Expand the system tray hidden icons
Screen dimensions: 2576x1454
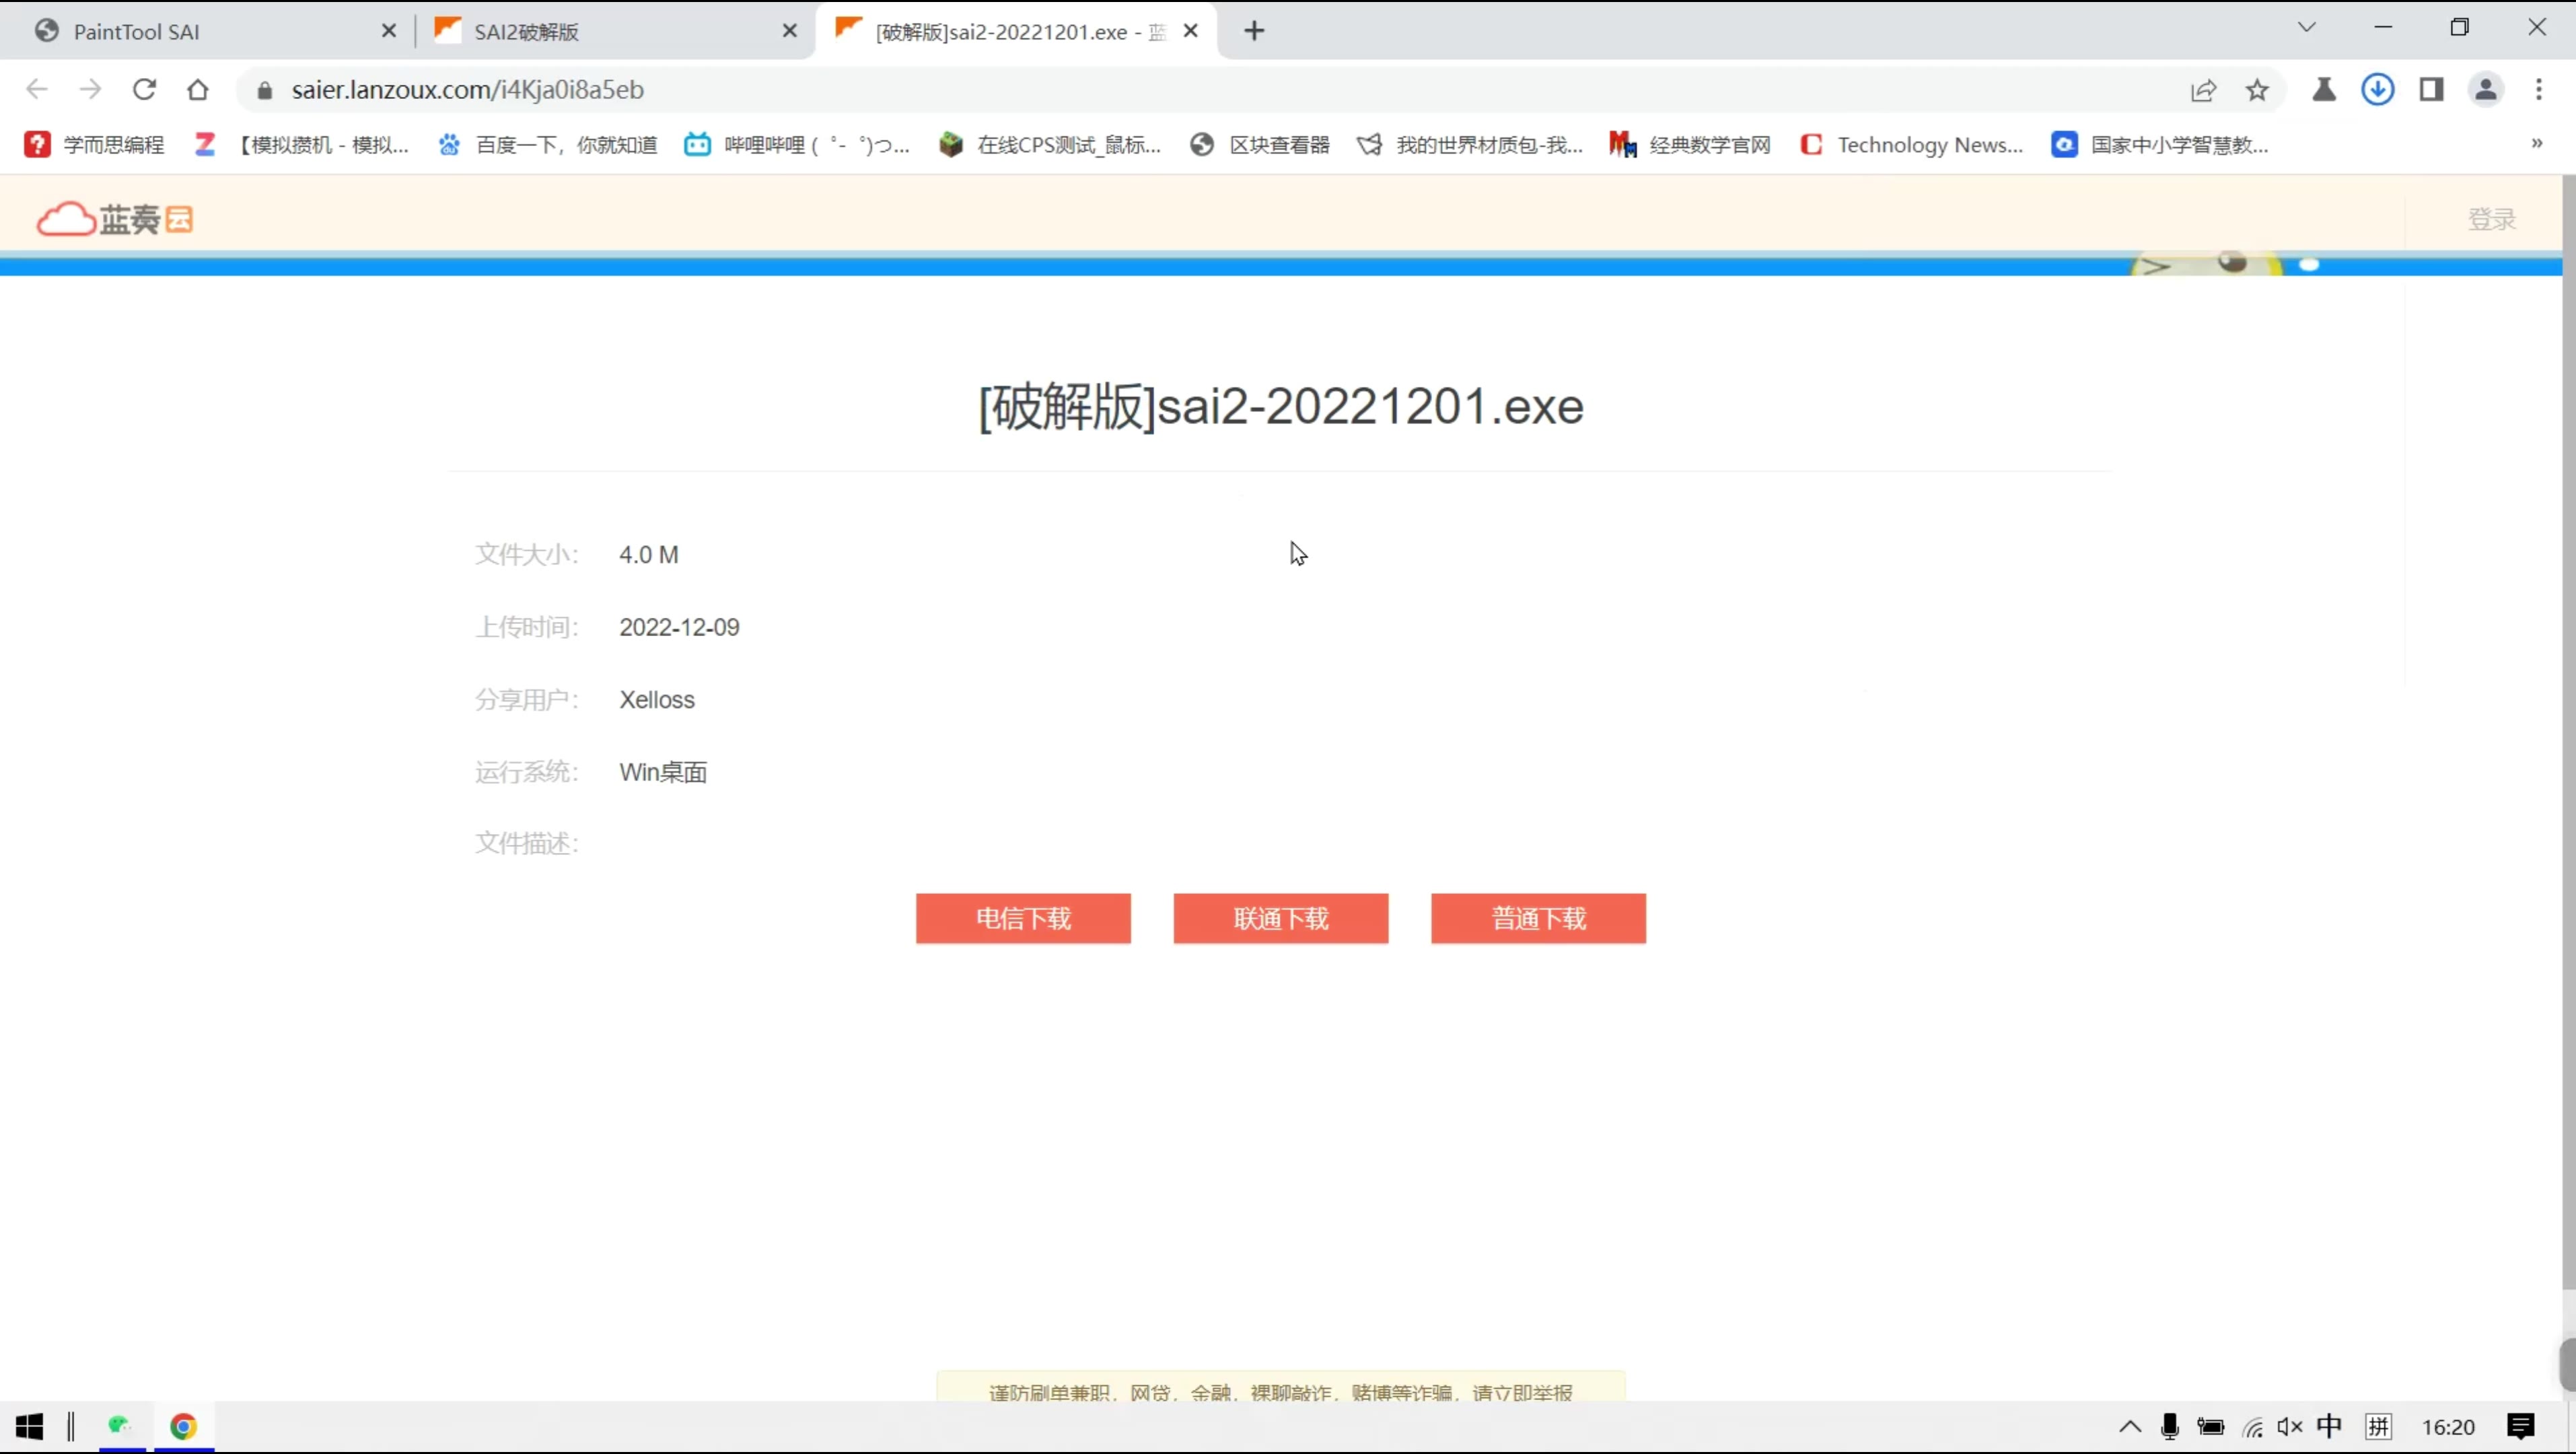tap(2130, 1427)
